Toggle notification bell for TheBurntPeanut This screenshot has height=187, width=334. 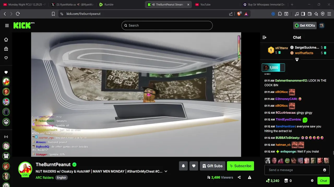[183, 166]
